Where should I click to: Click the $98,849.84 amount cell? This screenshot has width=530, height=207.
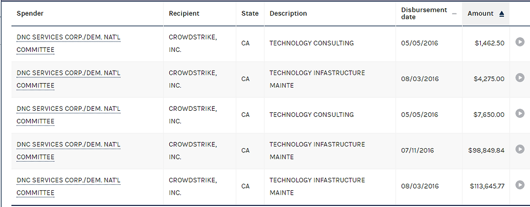[x=486, y=151]
